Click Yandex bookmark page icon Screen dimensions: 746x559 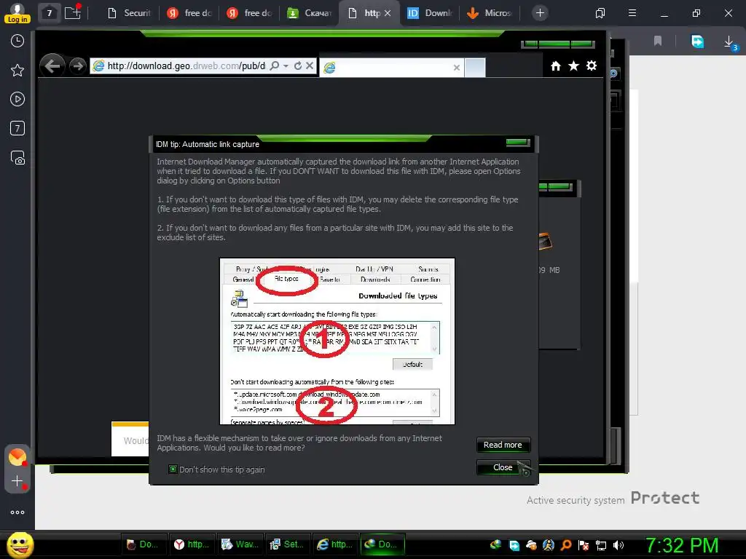click(658, 41)
